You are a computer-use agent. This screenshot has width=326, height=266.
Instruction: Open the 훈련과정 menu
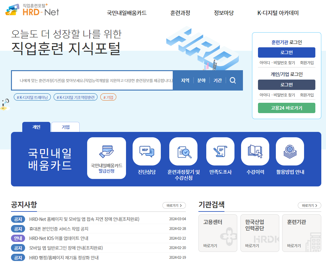pyautogui.click(x=180, y=13)
